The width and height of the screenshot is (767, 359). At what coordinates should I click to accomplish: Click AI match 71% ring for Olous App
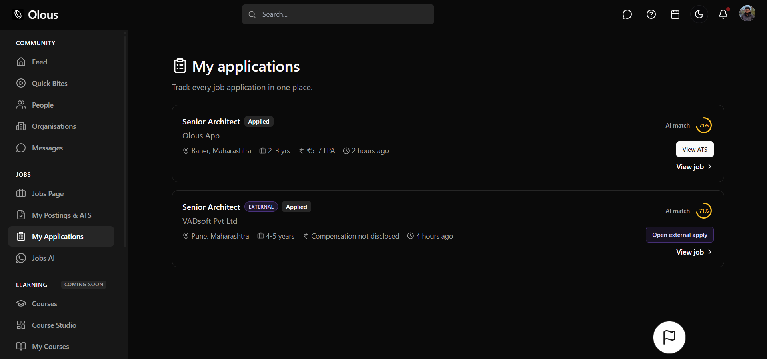coord(704,126)
